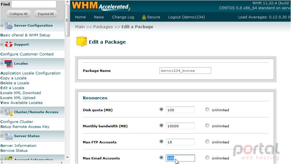Click the Server Configuration gear icon
The width and height of the screenshot is (291, 164).
tap(9, 26)
